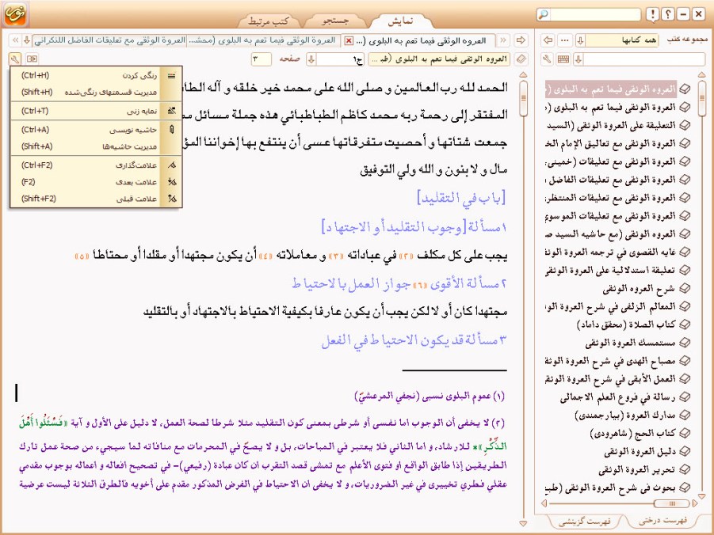Open the library filter dropdown arrow
714x535 pixels.
click(x=578, y=59)
